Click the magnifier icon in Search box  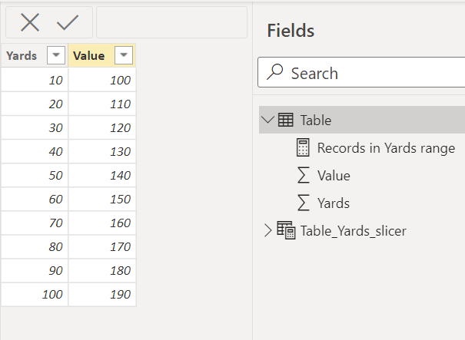point(274,72)
